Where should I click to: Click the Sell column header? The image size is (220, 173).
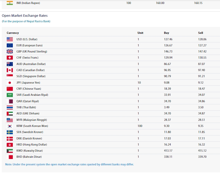point(200,33)
